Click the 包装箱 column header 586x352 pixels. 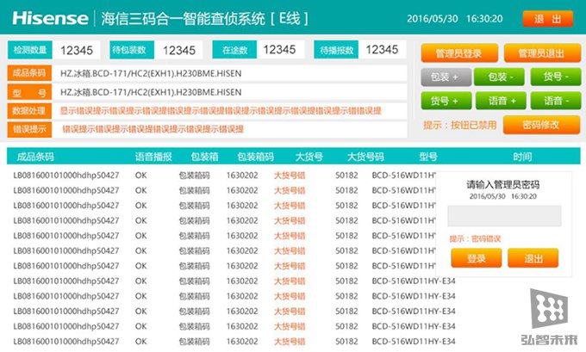(x=204, y=157)
